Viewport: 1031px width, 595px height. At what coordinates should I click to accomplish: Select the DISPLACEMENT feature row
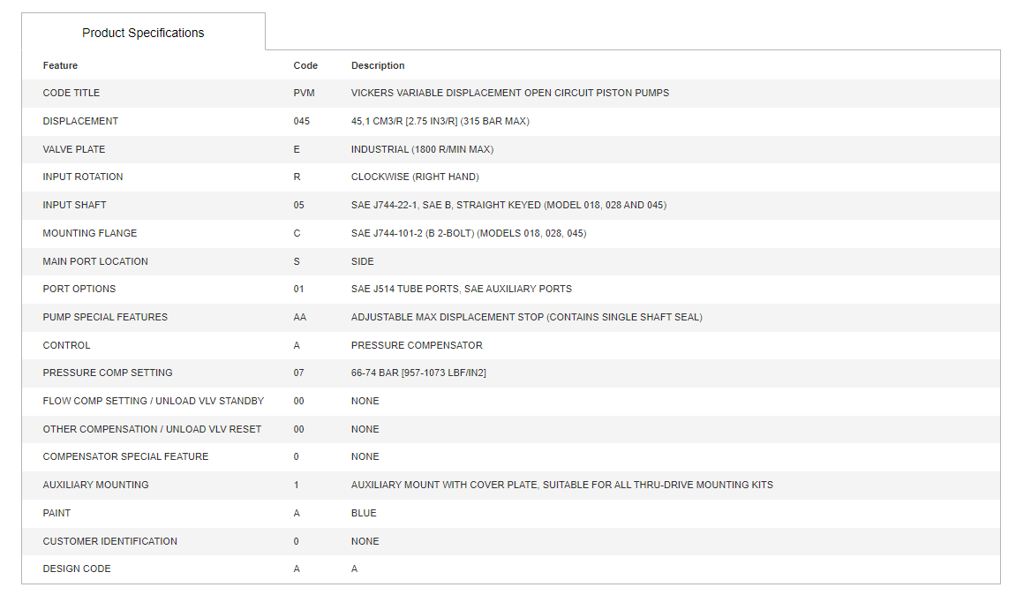[x=511, y=121]
